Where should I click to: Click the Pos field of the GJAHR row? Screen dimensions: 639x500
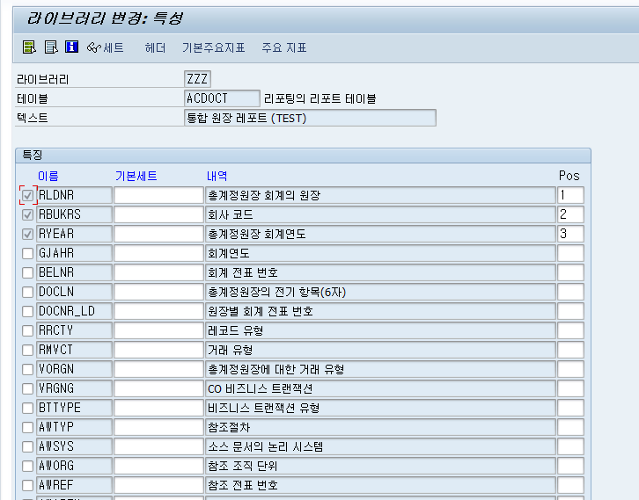(x=570, y=253)
